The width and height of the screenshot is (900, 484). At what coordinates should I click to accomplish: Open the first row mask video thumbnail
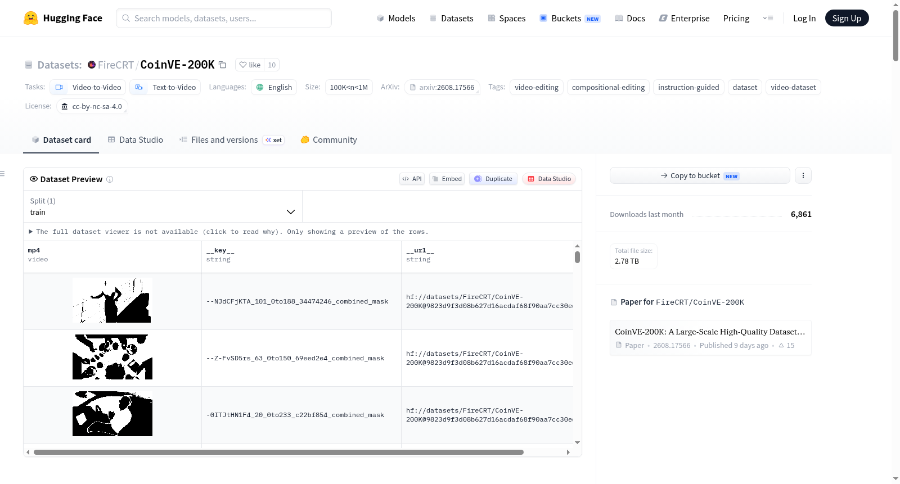coord(112,301)
